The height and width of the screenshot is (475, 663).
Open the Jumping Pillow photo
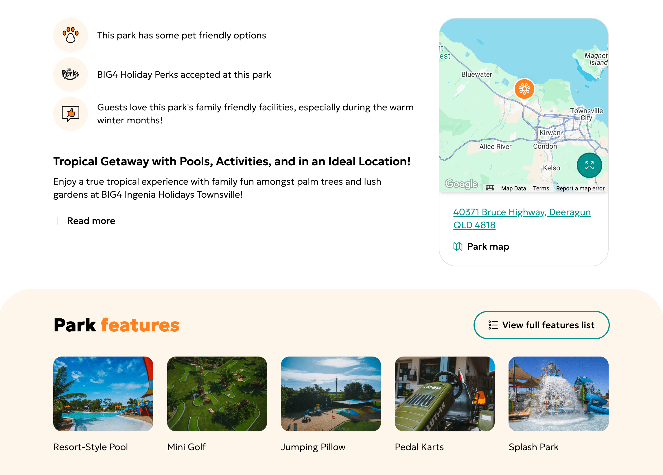(331, 394)
